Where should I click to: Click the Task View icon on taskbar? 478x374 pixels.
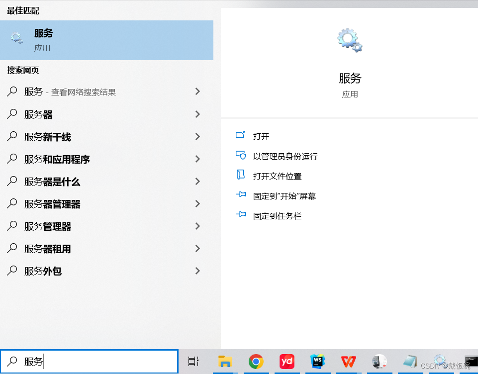(193, 362)
